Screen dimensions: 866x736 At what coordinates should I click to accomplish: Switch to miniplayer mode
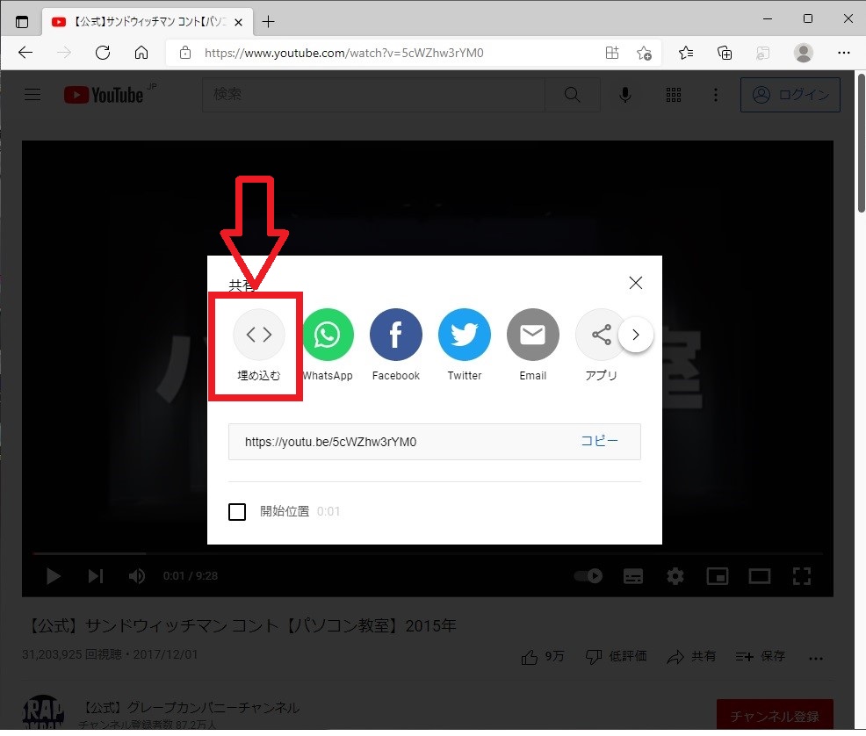[718, 576]
